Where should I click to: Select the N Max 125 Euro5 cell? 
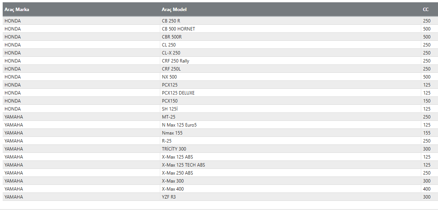pyautogui.click(x=179, y=125)
